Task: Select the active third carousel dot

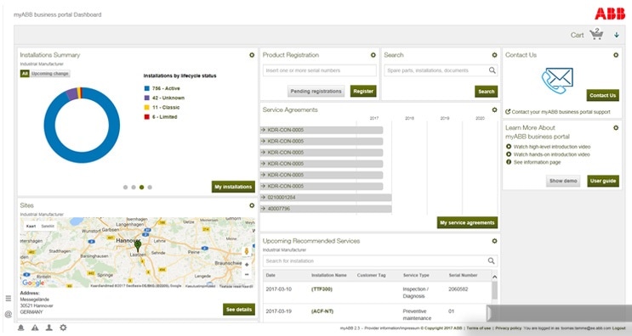Action: click(x=141, y=188)
